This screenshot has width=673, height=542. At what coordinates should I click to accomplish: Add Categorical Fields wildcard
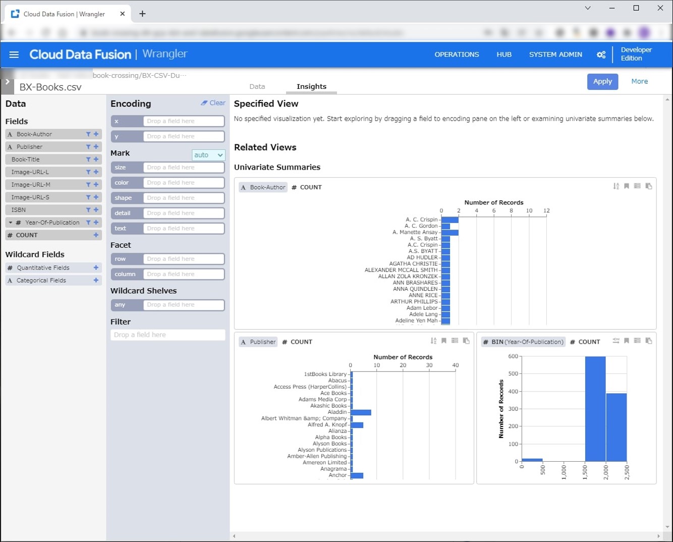[96, 280]
